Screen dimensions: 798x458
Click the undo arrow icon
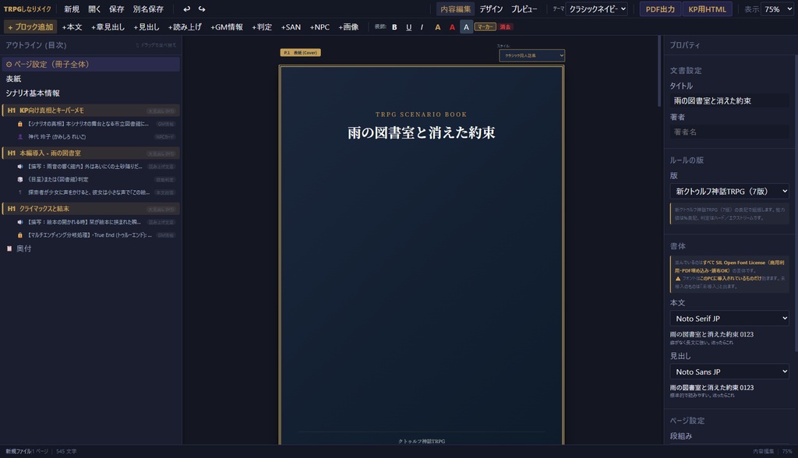click(187, 9)
